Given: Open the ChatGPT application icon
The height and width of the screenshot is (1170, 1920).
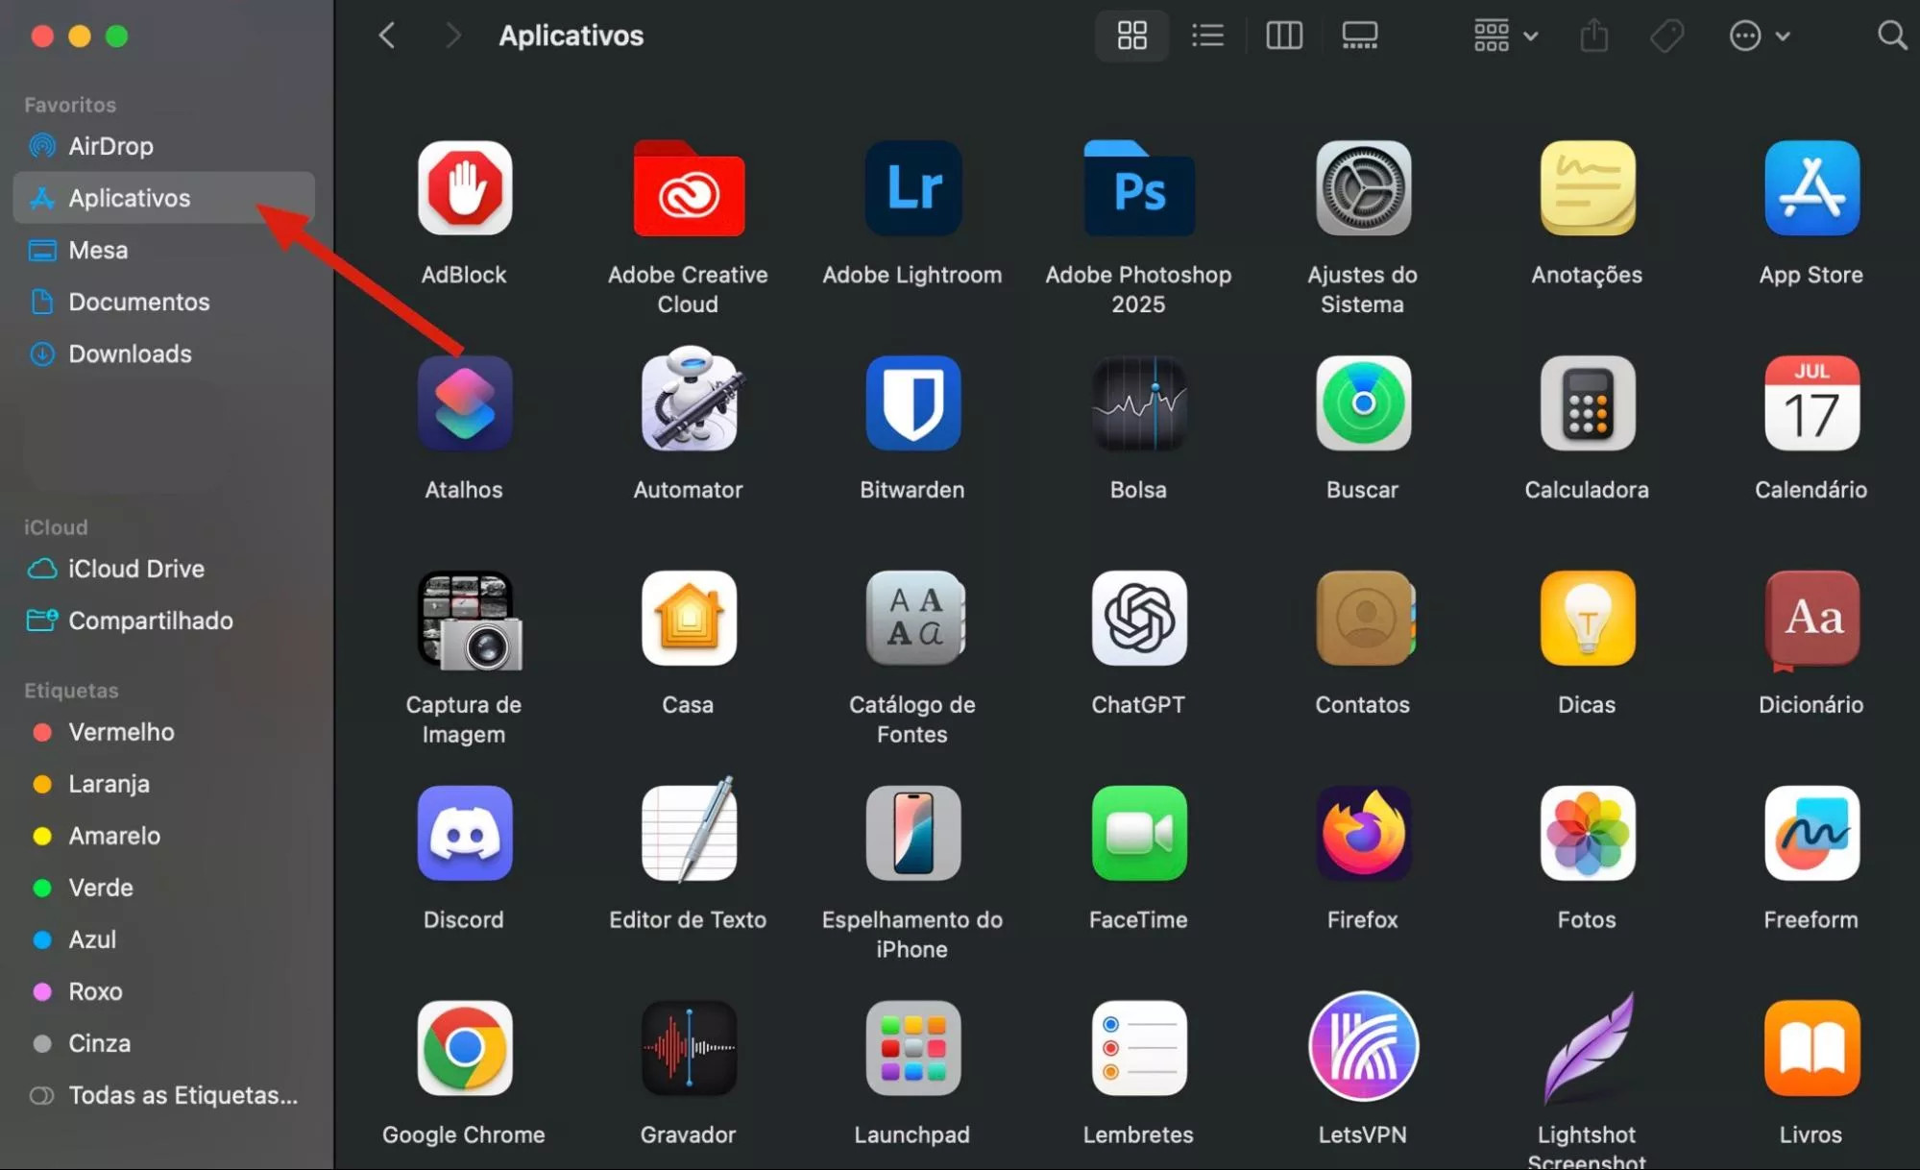Looking at the screenshot, I should click(x=1138, y=619).
